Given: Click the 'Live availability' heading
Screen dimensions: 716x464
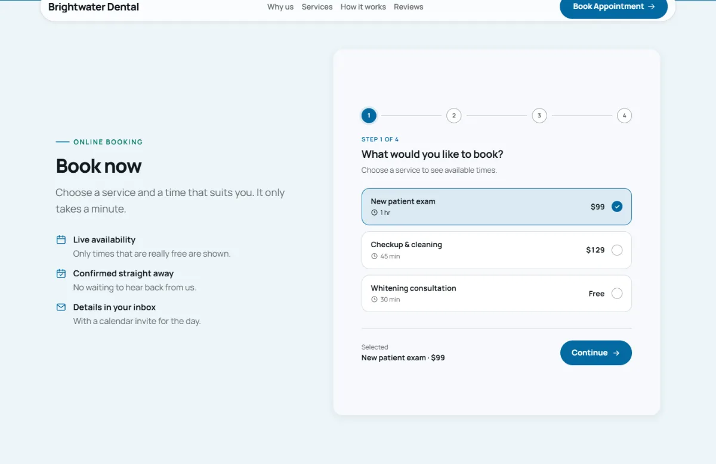Looking at the screenshot, I should pyautogui.click(x=104, y=239).
